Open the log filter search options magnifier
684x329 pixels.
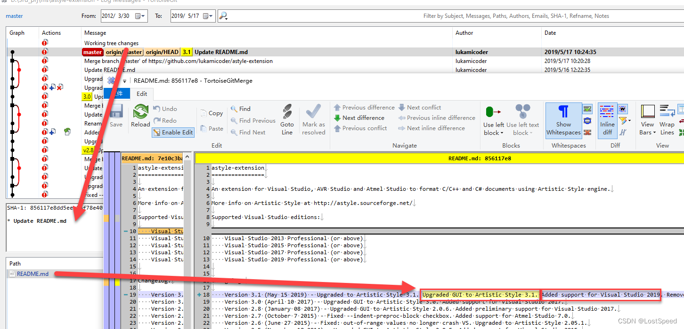(x=223, y=16)
